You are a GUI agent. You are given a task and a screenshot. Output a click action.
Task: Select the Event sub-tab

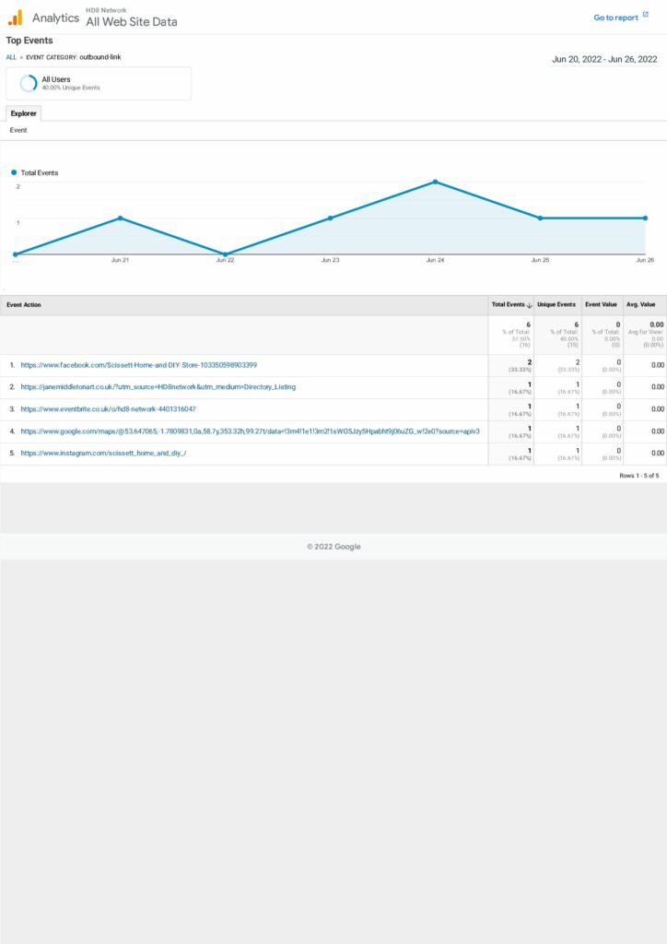pos(18,131)
